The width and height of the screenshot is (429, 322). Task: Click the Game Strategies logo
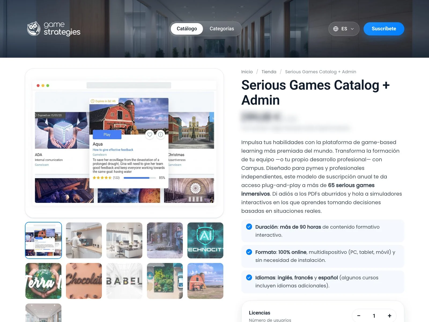(x=54, y=29)
